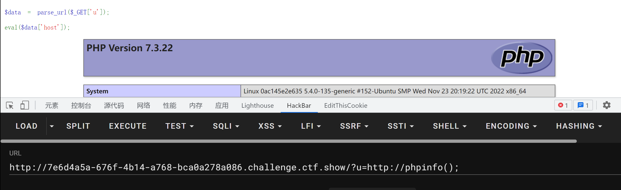This screenshot has width=621, height=190.
Task: Switch to the EditThisCookie tab
Action: pos(346,105)
